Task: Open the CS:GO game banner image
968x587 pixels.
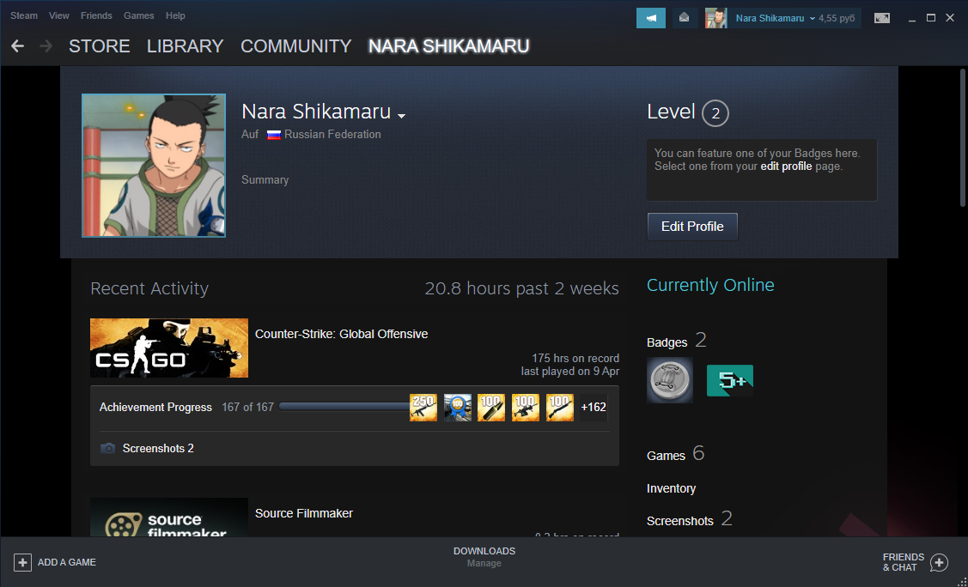Action: 169,348
